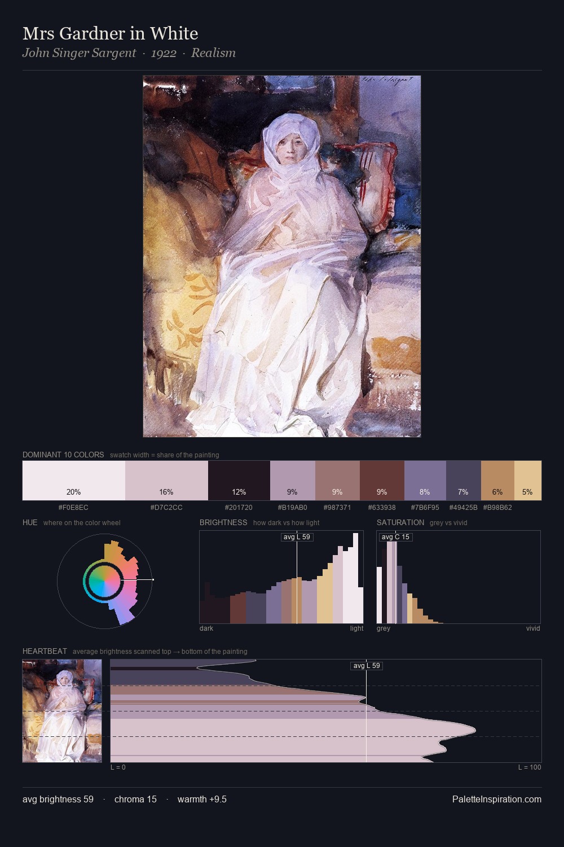Click the PaletteInspiration.com link

[497, 799]
